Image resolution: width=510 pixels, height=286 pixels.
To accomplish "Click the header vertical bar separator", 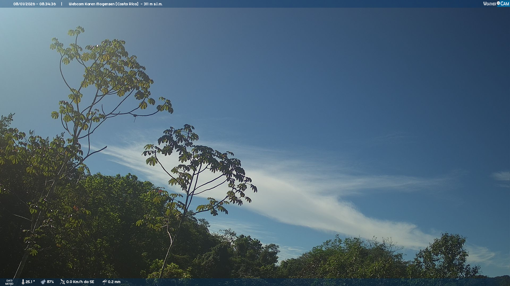I will pos(62,4).
